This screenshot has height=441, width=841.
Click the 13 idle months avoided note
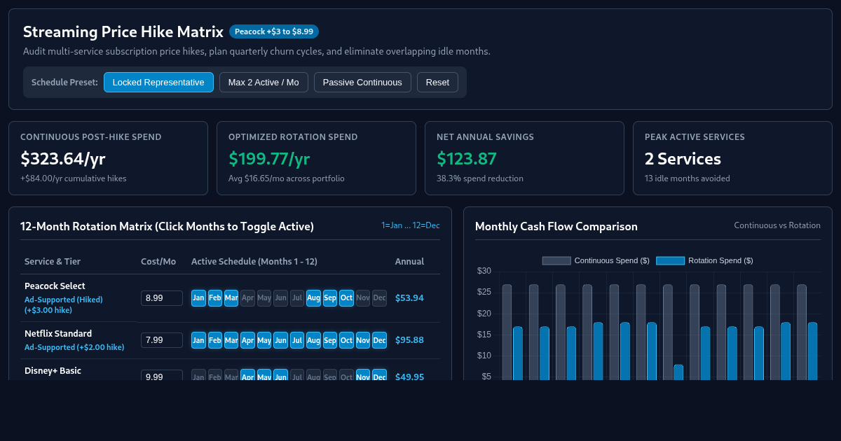point(688,178)
